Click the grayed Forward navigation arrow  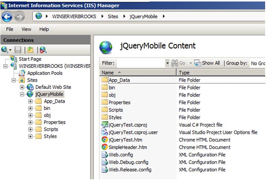[x=19, y=17]
